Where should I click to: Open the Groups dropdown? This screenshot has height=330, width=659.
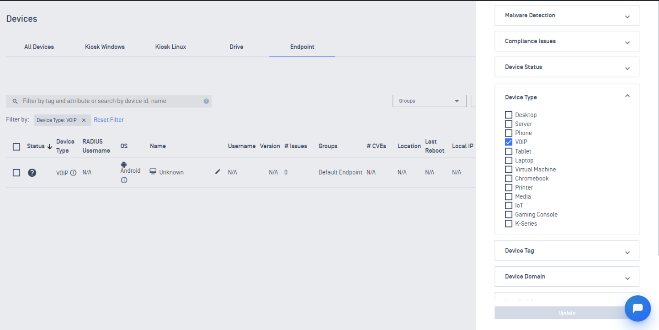click(x=430, y=101)
